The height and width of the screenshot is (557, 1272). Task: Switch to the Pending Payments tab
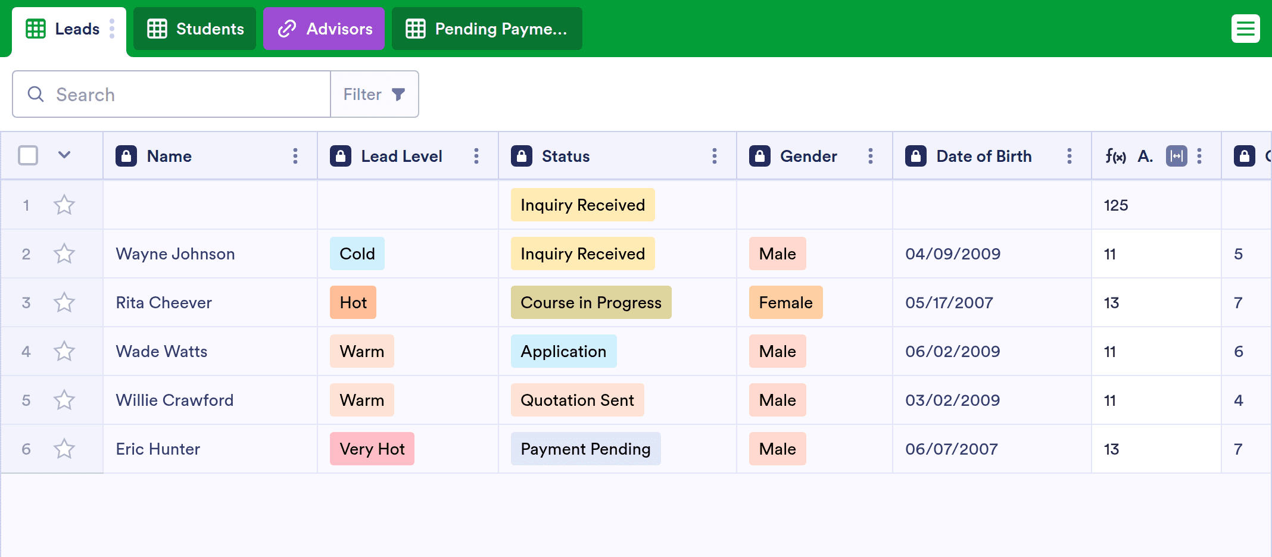[x=487, y=29]
